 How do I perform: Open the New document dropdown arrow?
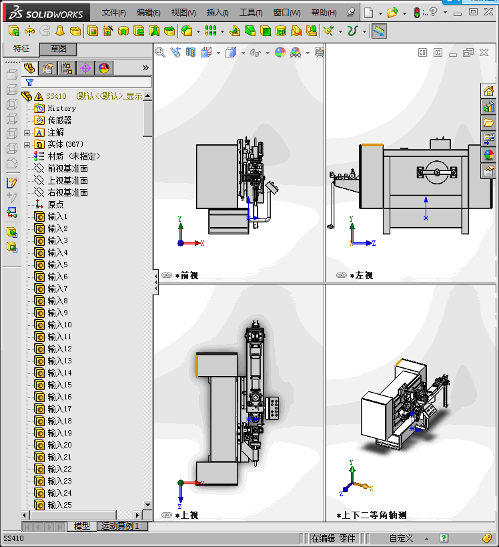click(380, 13)
